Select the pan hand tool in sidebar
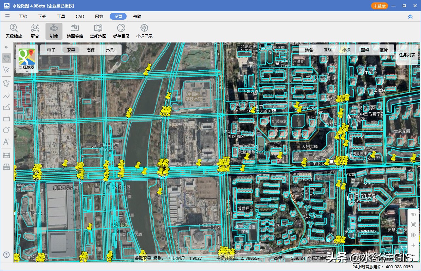The width and height of the screenshot is (421, 271). coord(6,58)
